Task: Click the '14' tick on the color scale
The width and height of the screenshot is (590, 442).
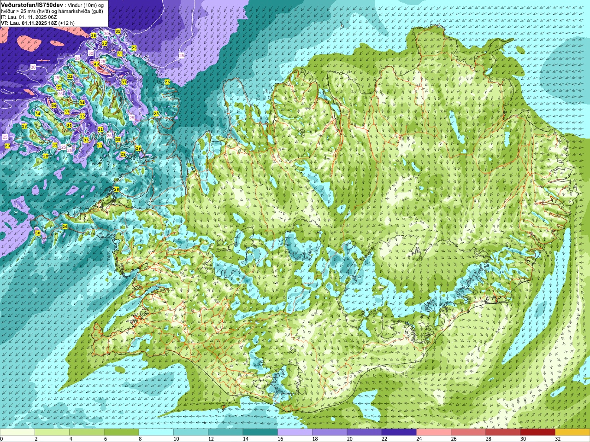Action: click(245, 439)
